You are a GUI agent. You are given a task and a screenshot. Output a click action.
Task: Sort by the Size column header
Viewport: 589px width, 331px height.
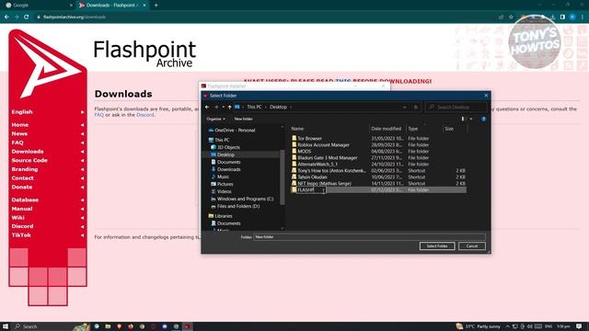pos(449,129)
